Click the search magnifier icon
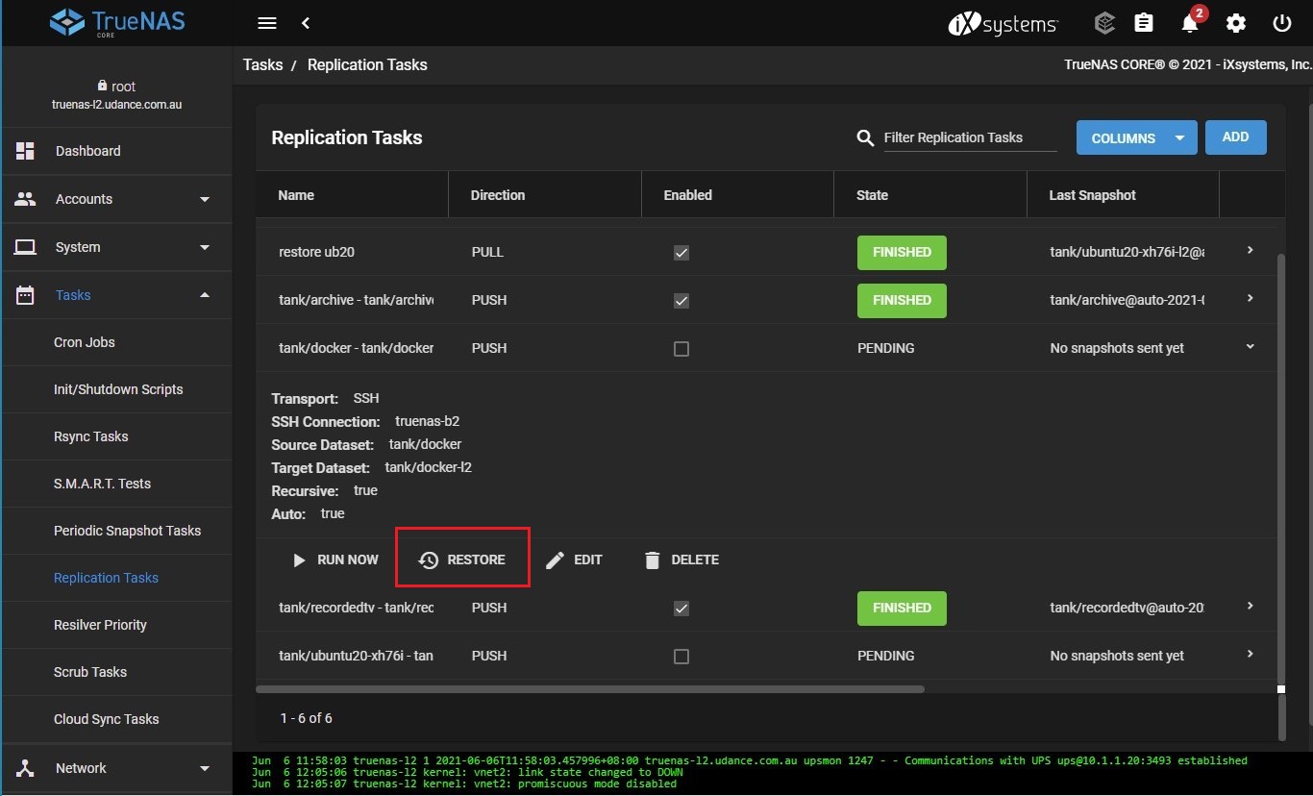 pyautogui.click(x=865, y=138)
